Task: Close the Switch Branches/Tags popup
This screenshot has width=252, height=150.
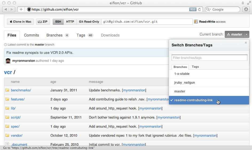Action: (x=246, y=43)
